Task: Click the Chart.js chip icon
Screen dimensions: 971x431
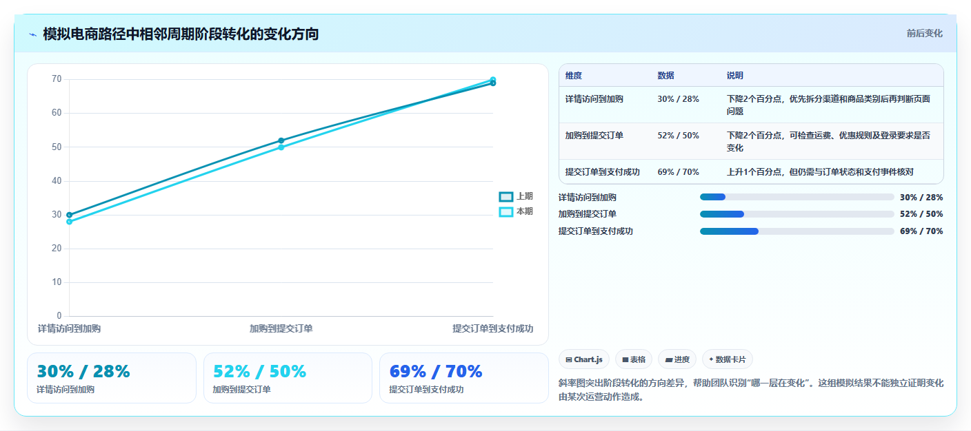Action: point(568,359)
